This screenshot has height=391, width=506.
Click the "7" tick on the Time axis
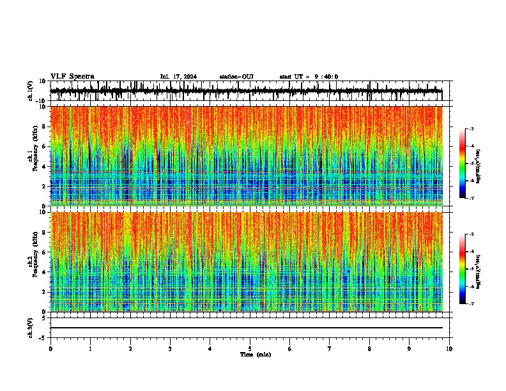330,349
